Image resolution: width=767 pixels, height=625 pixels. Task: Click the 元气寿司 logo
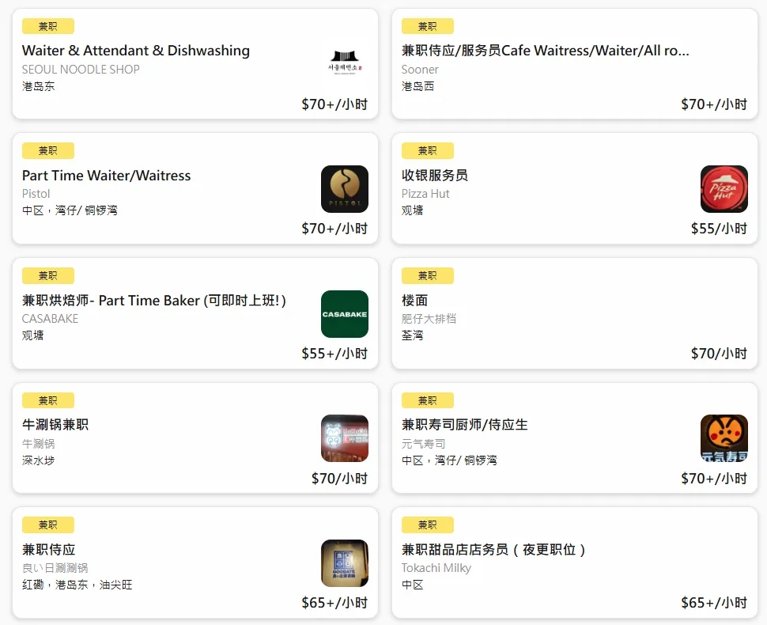[x=724, y=438]
